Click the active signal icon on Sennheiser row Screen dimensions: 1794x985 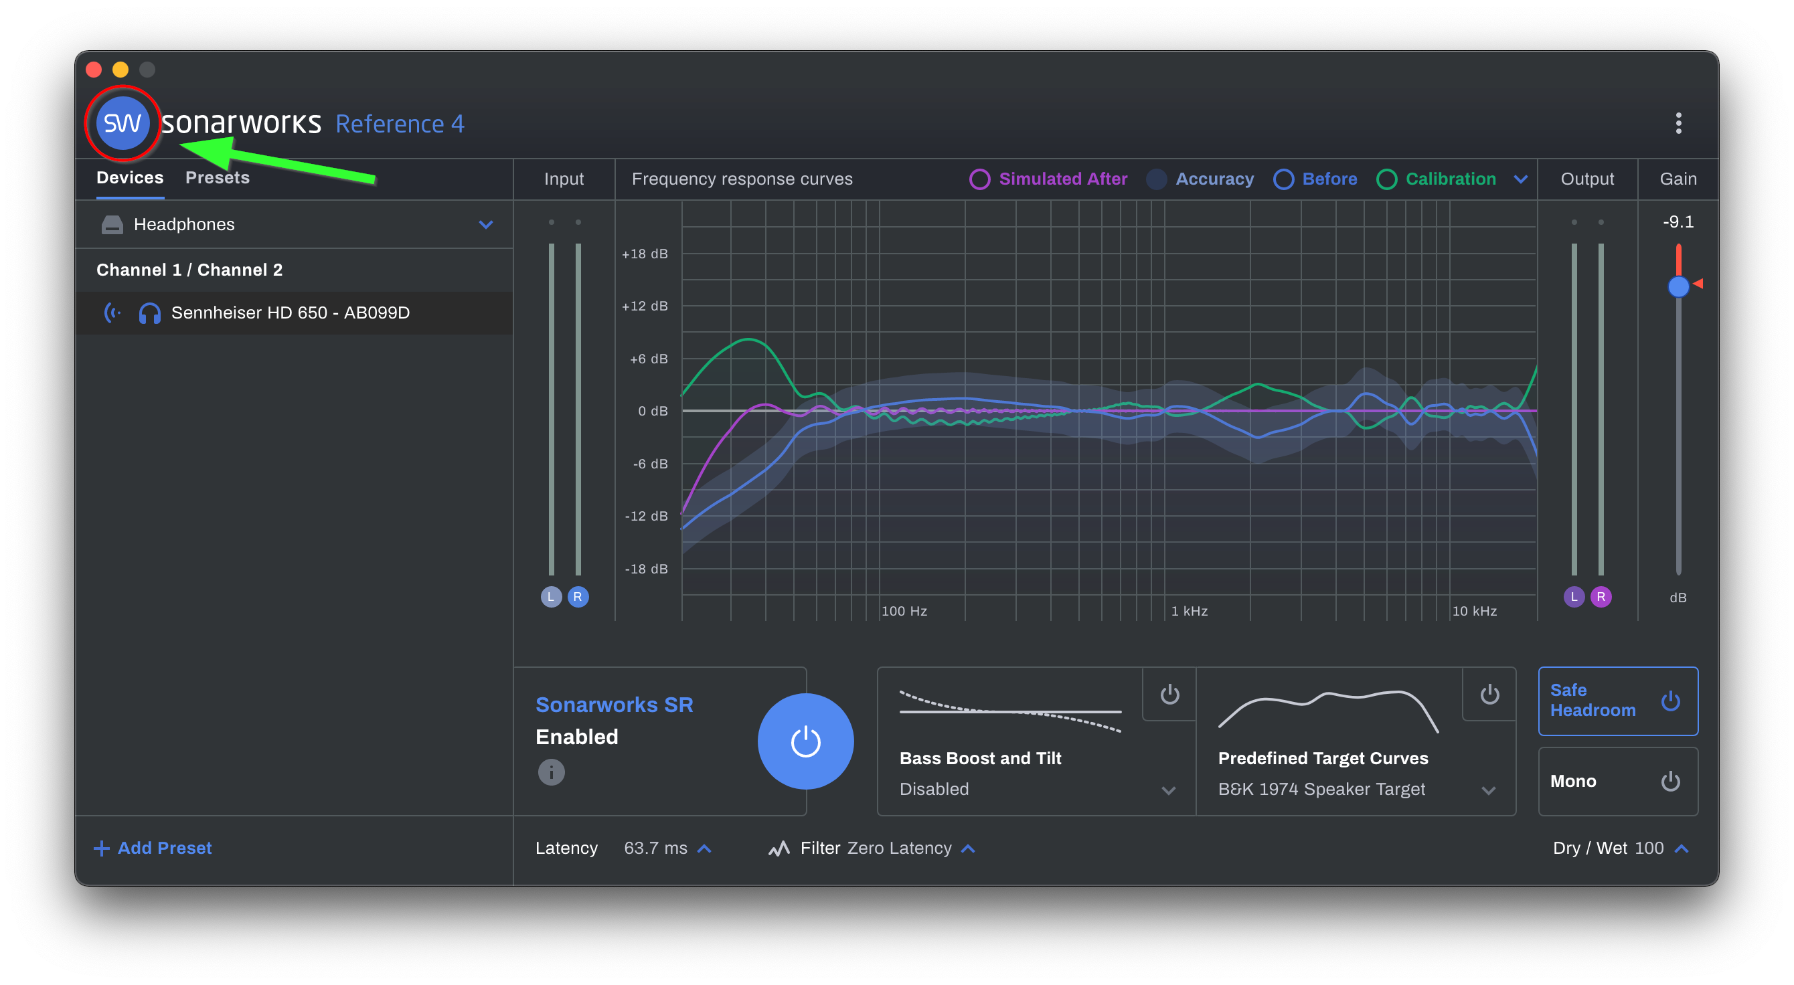click(x=113, y=312)
